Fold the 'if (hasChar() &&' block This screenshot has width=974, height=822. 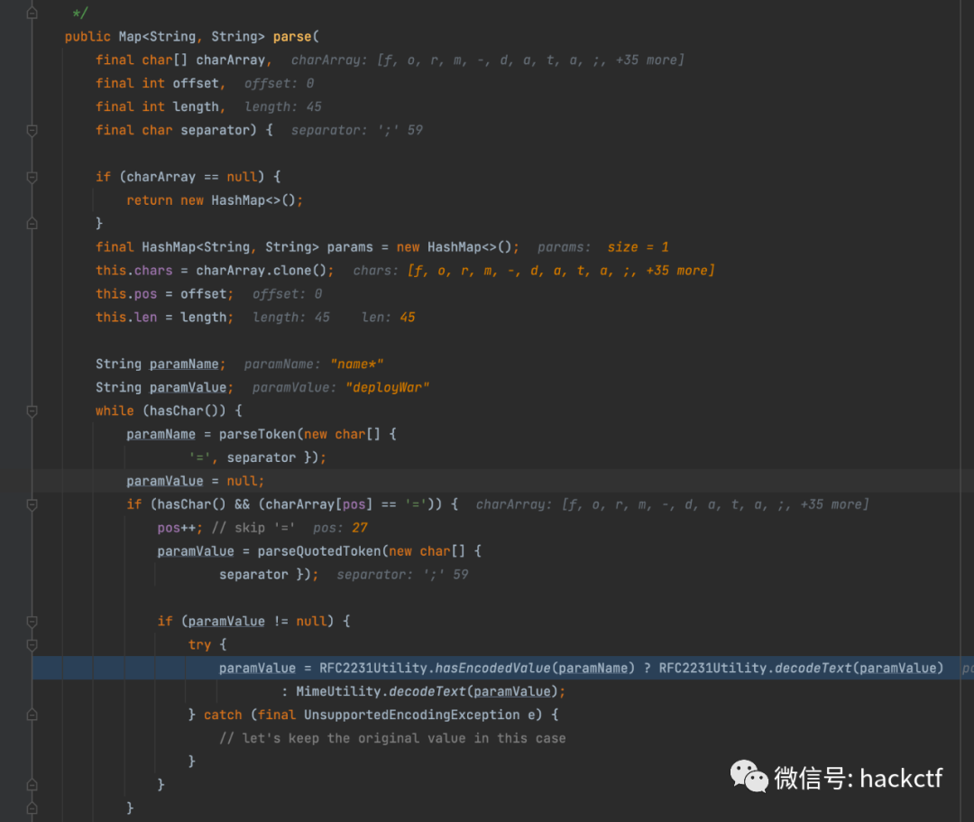tap(32, 504)
